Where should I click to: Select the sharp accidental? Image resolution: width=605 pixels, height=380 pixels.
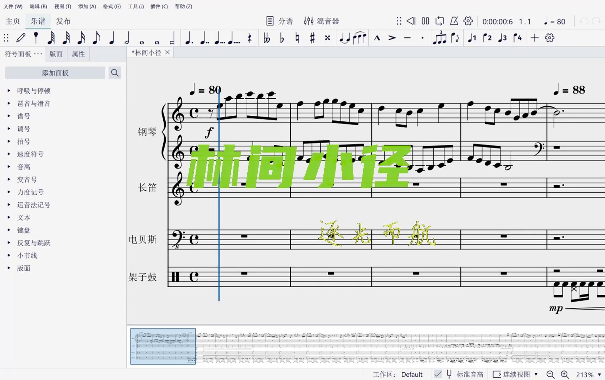[x=312, y=38]
